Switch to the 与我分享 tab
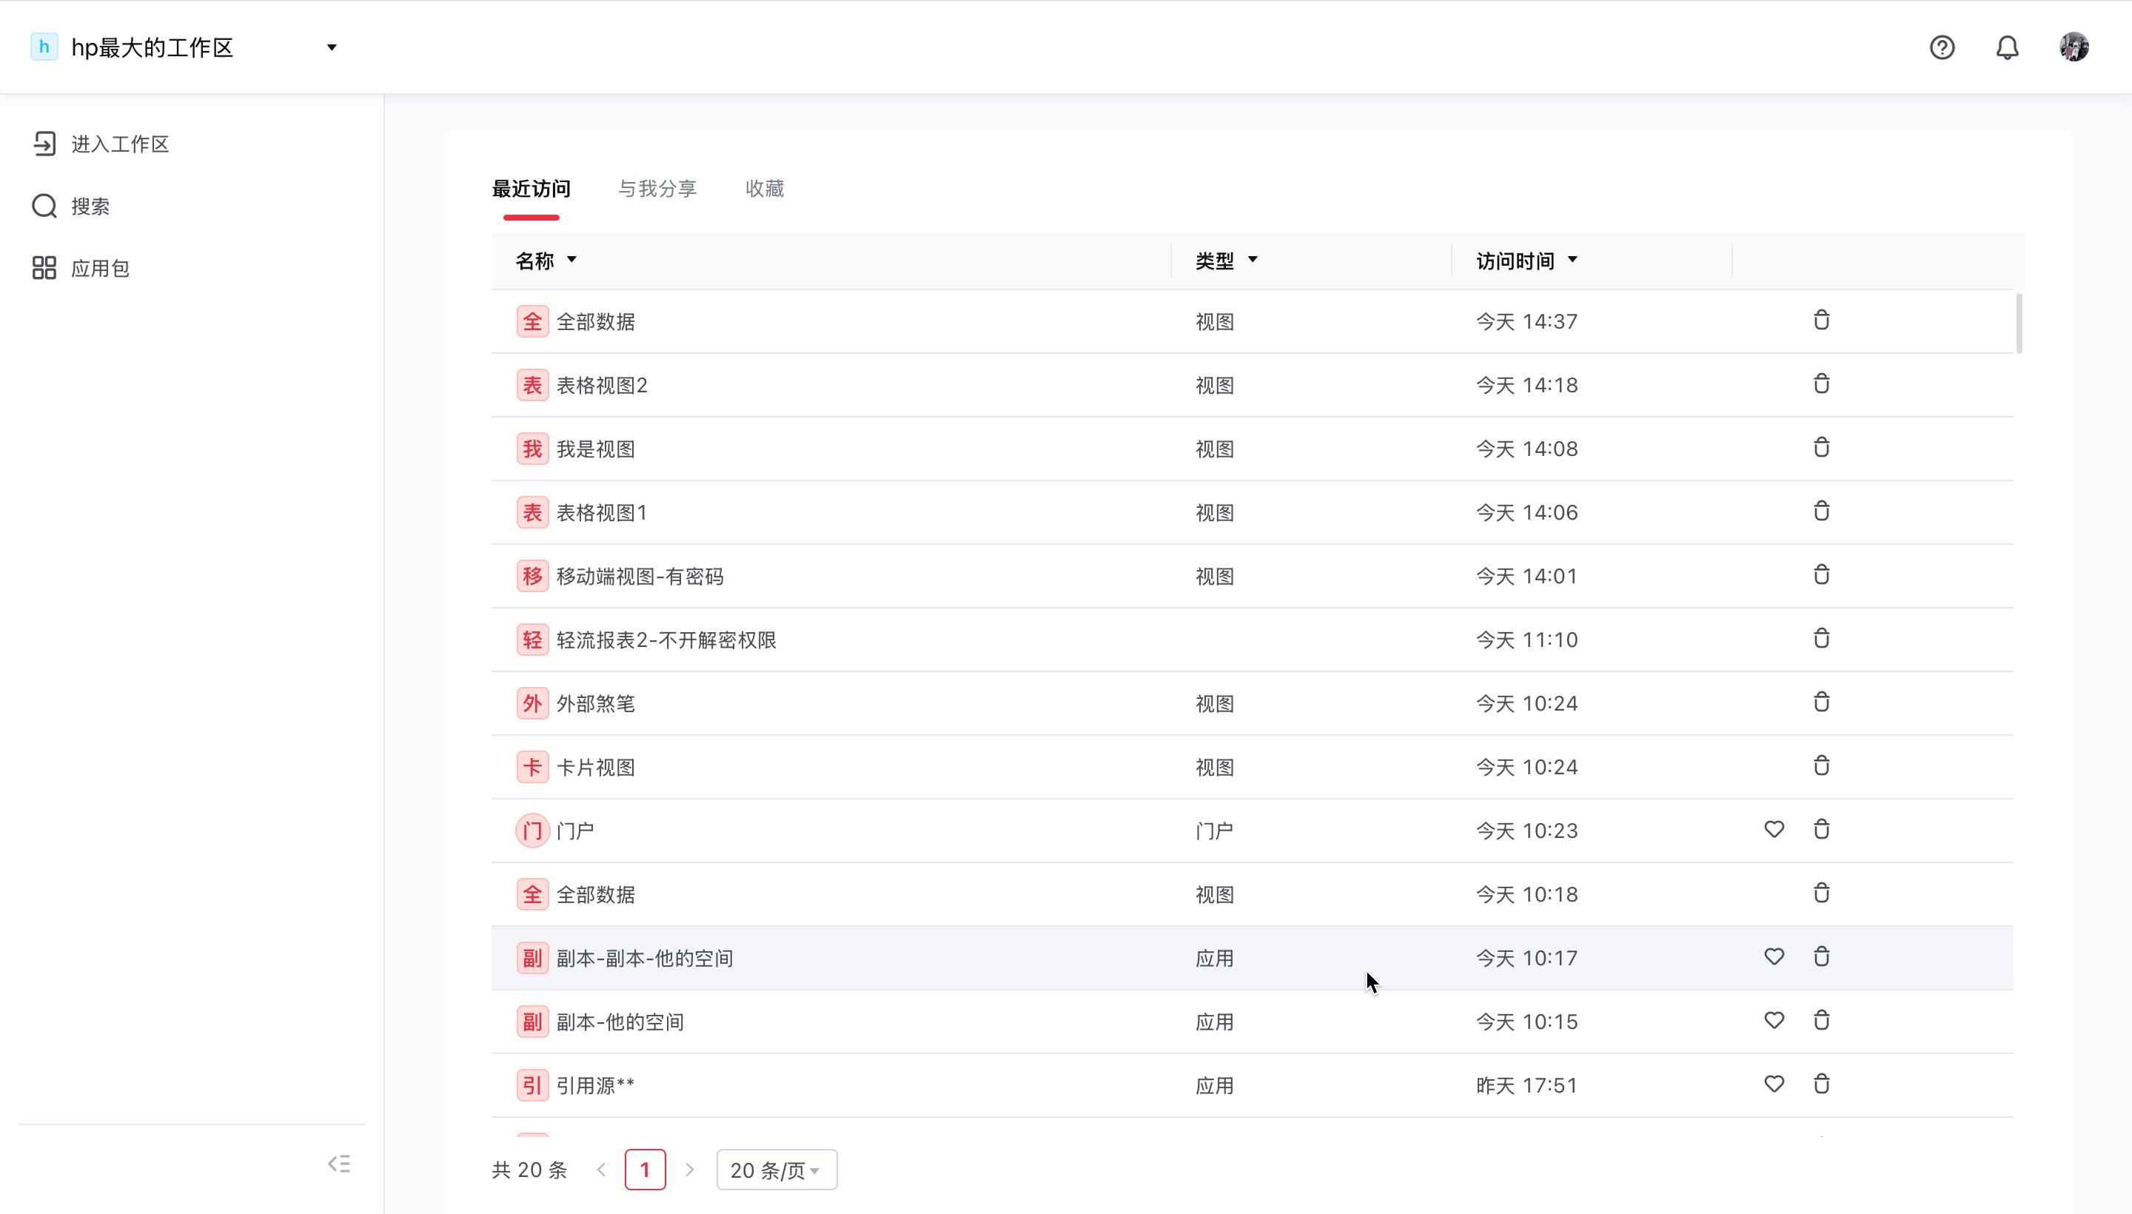 657,189
